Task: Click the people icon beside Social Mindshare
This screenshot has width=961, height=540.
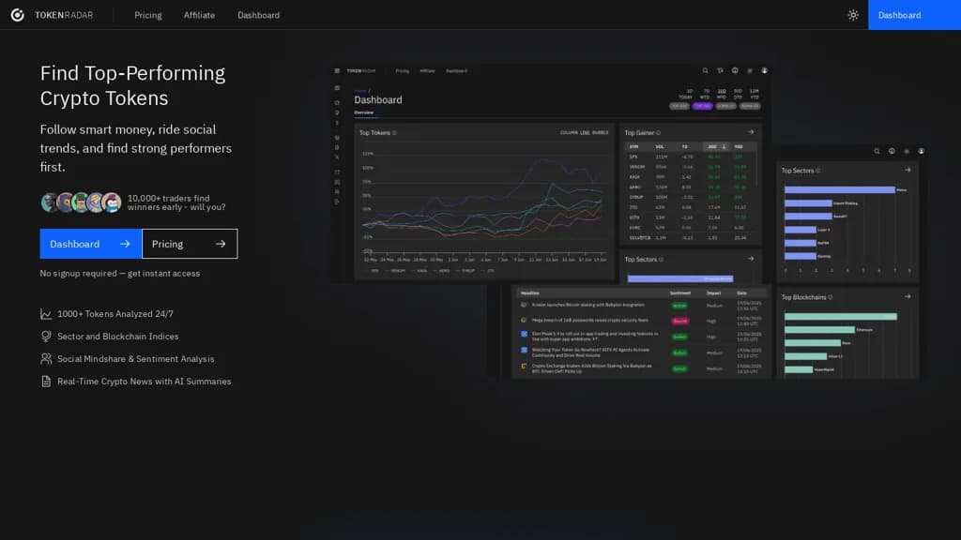Action: click(46, 359)
